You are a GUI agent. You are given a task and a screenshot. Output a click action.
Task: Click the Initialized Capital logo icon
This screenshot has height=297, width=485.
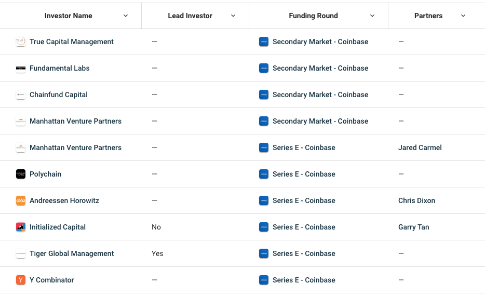(x=21, y=227)
